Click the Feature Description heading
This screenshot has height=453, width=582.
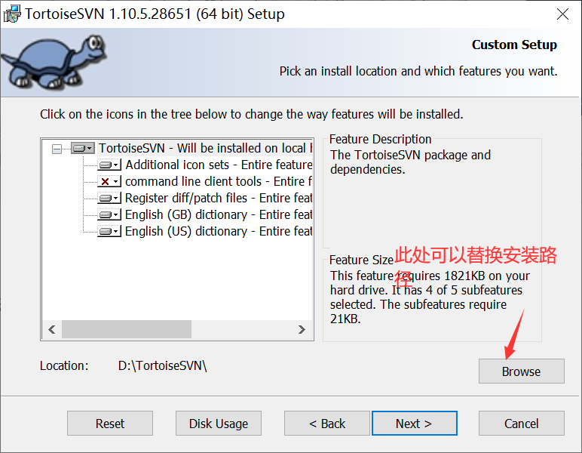point(381,139)
